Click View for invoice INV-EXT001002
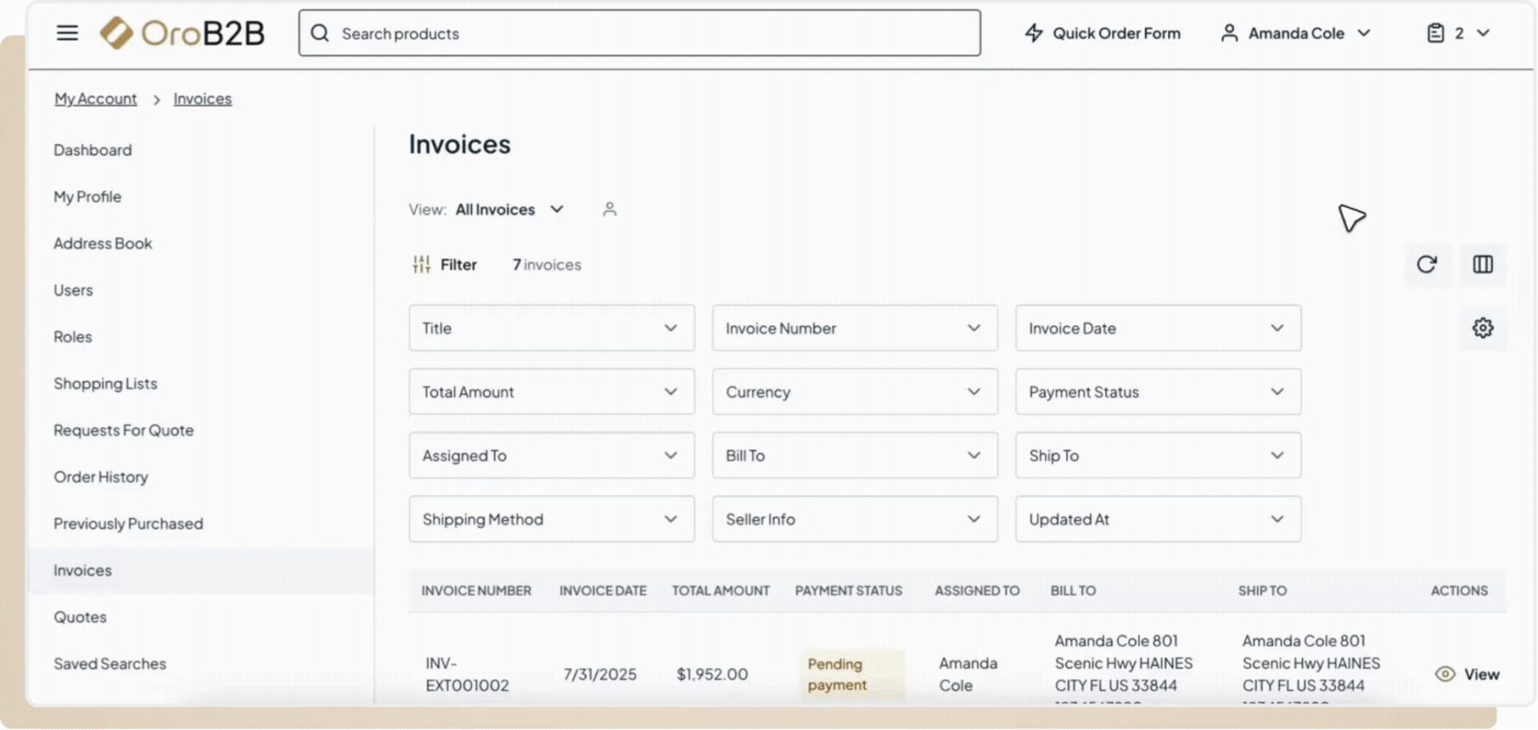 point(1468,674)
